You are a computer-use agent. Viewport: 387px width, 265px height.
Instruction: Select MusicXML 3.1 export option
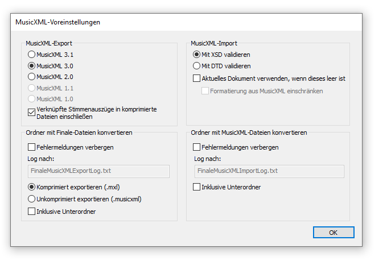(31, 55)
